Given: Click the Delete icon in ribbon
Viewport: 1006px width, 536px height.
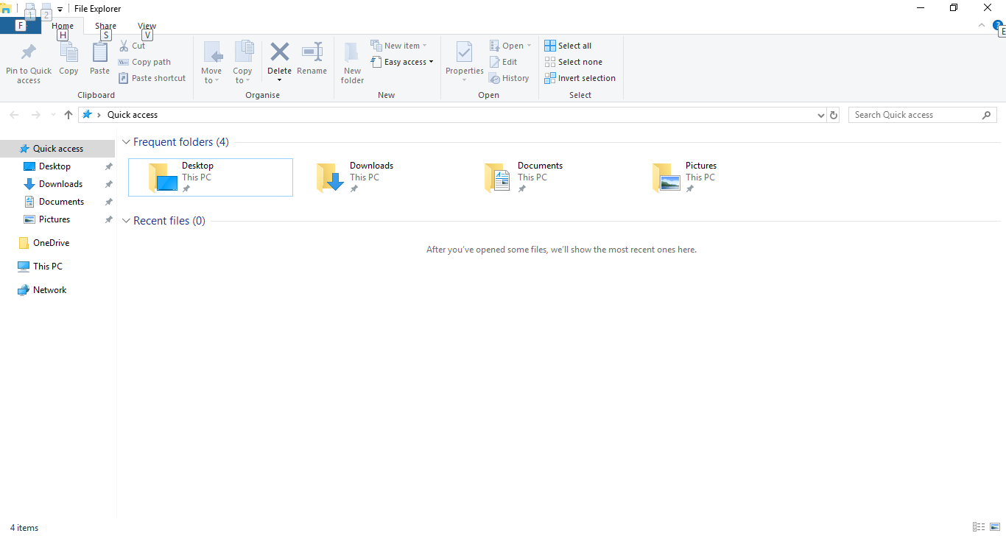Looking at the screenshot, I should tap(279, 53).
